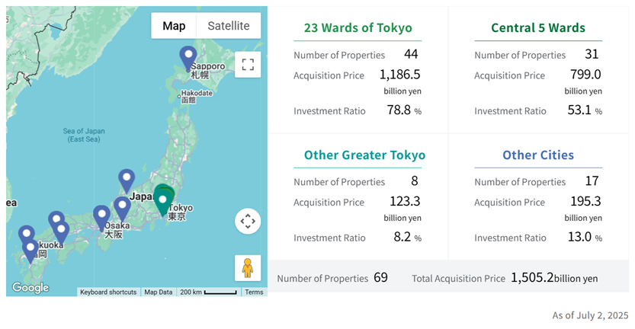This screenshot has width=635, height=329.
Task: Click the Nagoya area map pin
Action: [122, 209]
